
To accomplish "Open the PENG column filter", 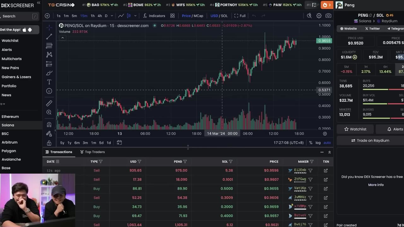I will click(185, 161).
